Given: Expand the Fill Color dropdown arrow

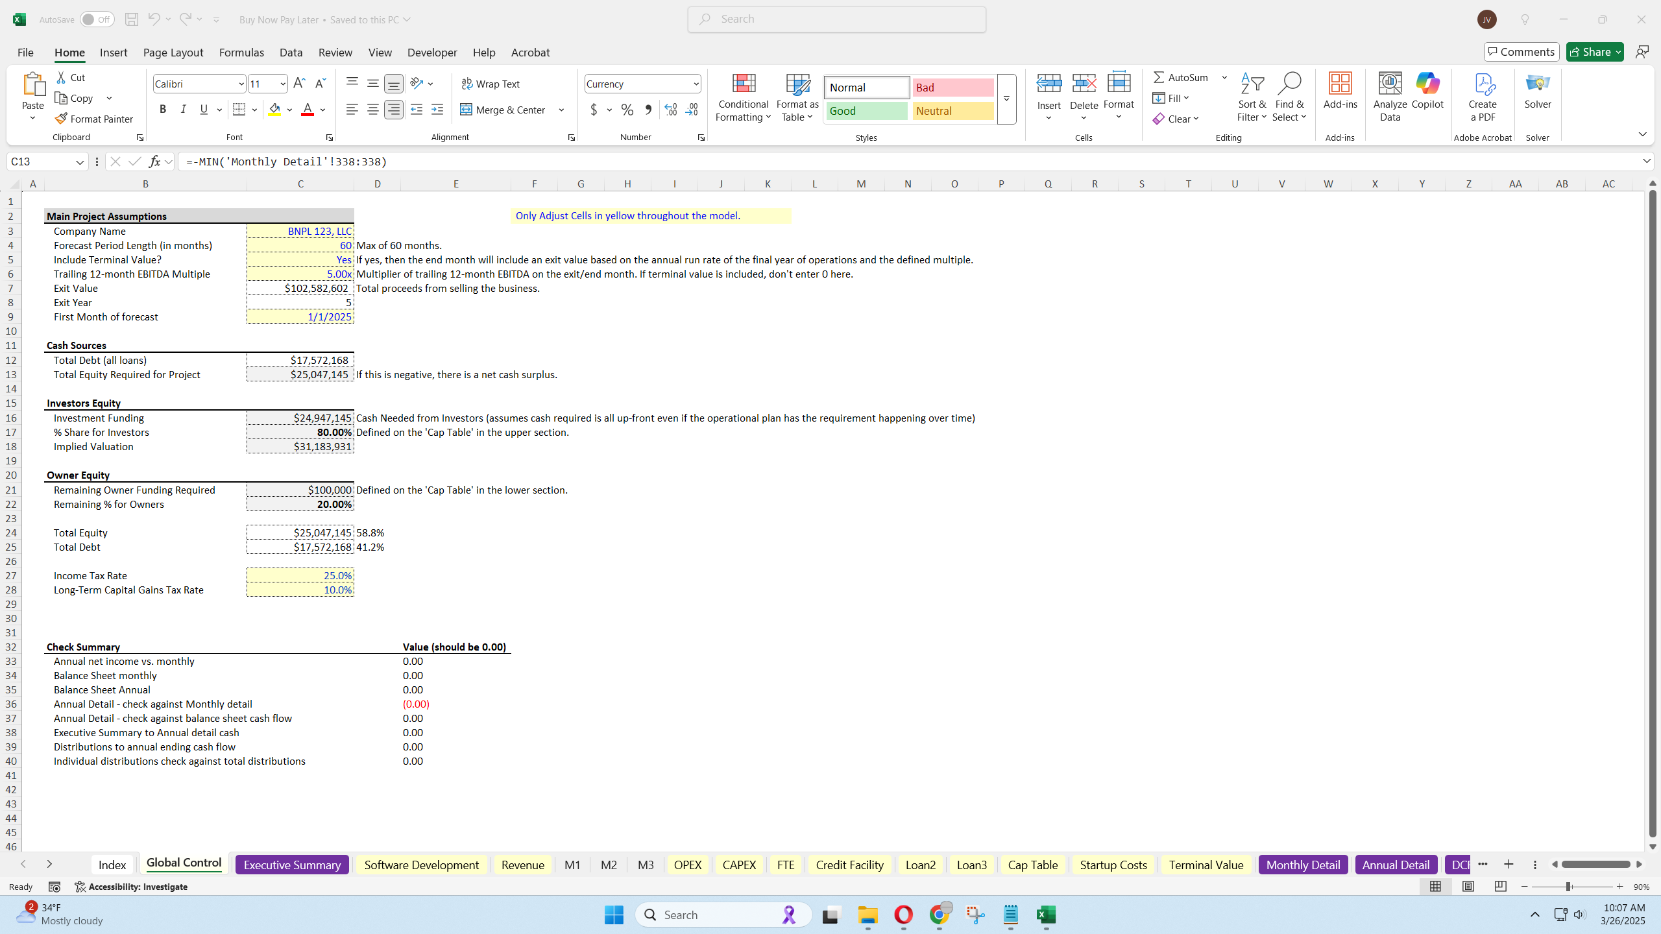Looking at the screenshot, I should (289, 110).
